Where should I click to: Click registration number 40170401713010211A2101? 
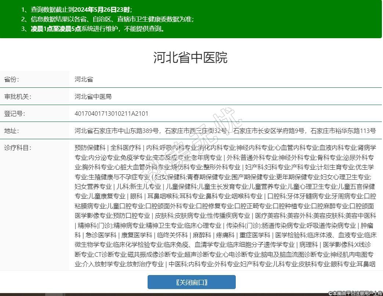pos(111,113)
